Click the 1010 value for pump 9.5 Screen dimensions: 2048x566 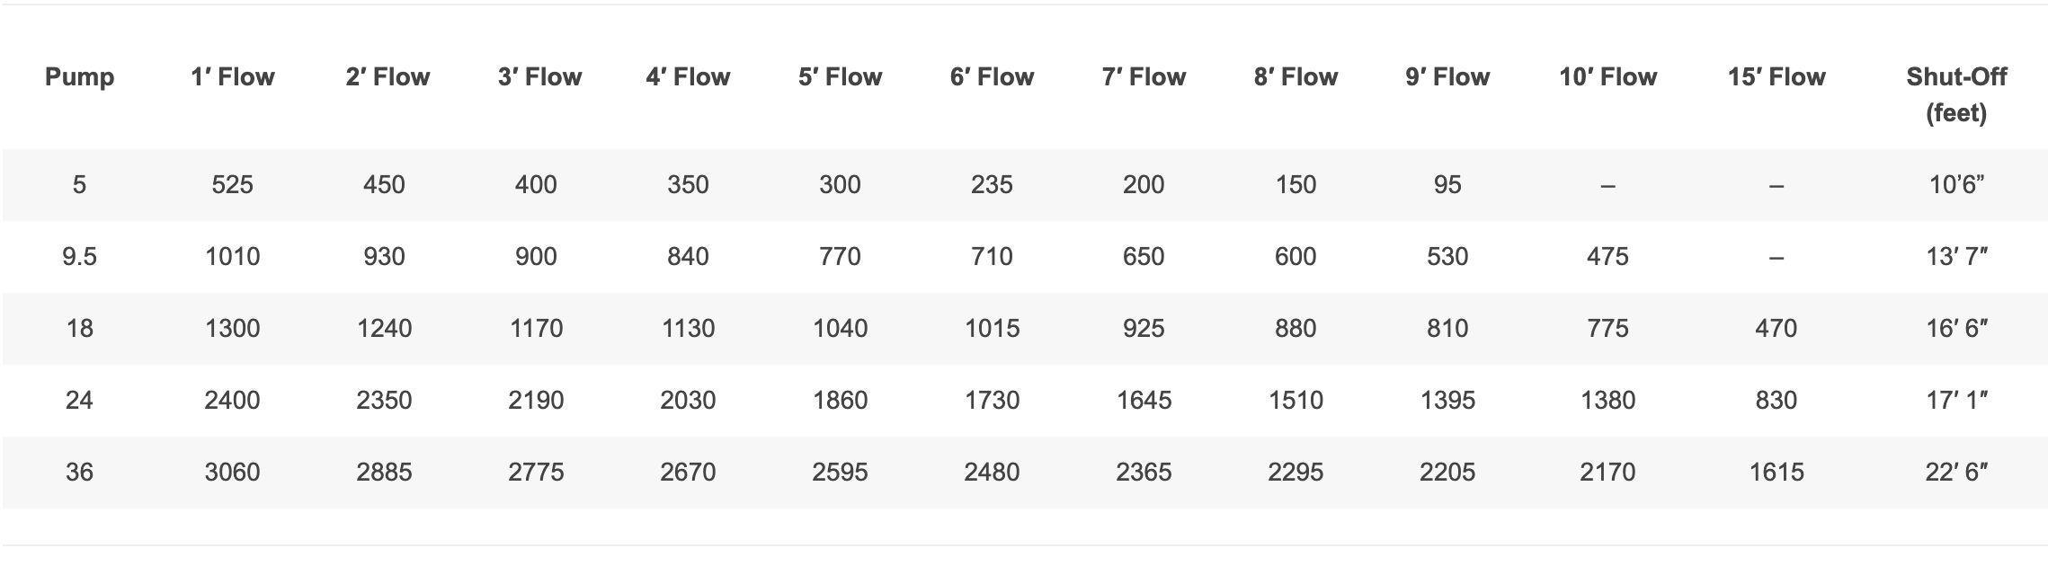point(232,257)
